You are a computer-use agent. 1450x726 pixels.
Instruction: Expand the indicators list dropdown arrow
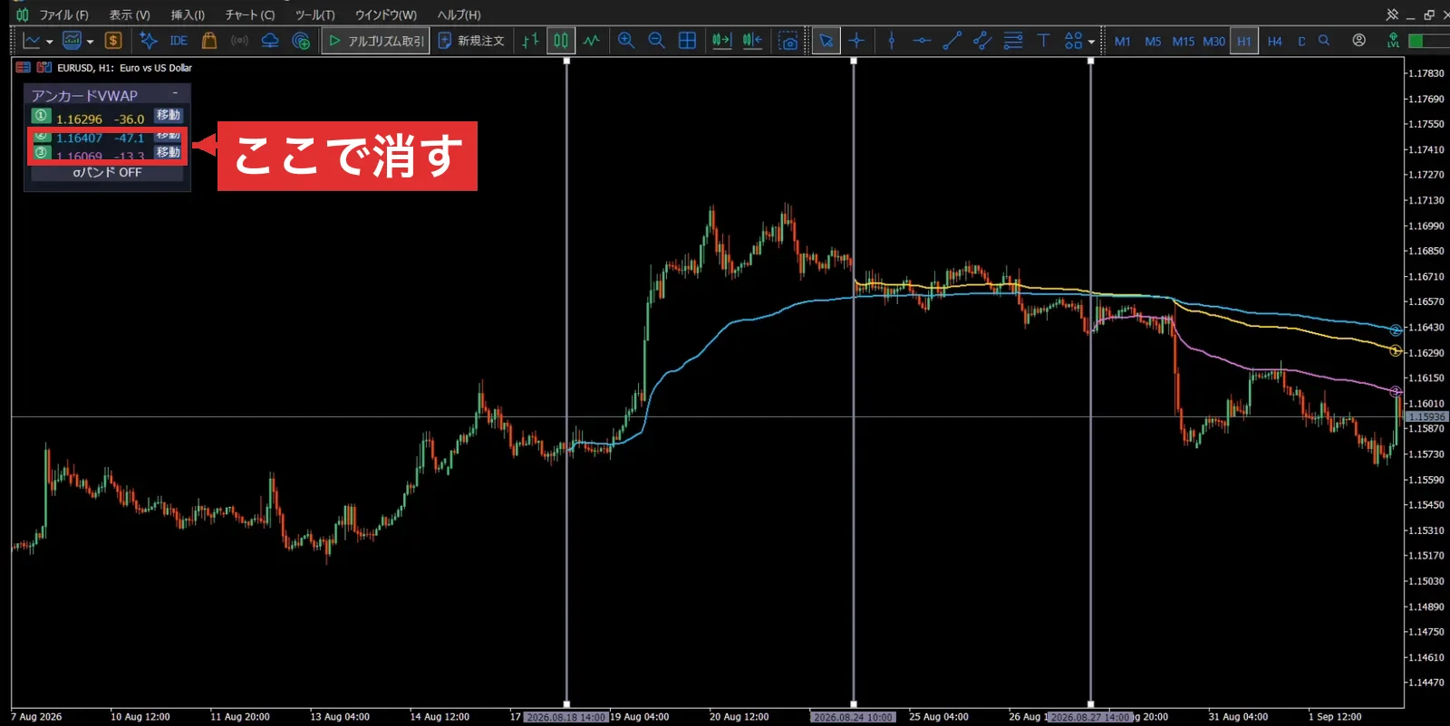click(90, 42)
